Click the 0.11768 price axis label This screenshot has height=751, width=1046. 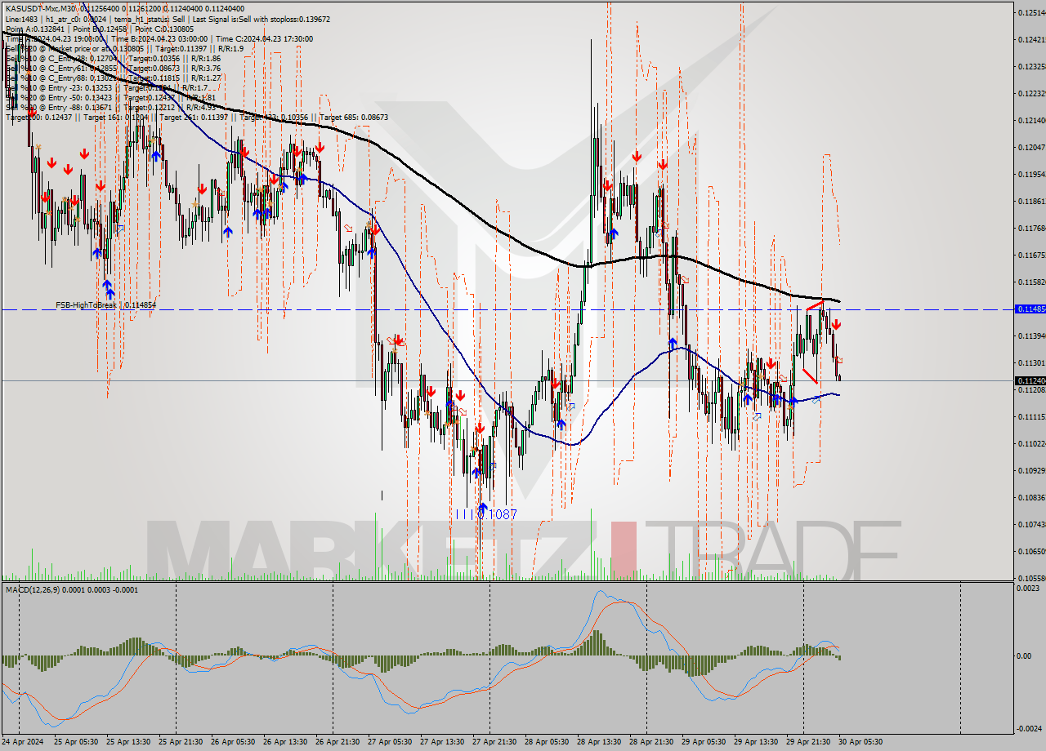(x=1031, y=228)
